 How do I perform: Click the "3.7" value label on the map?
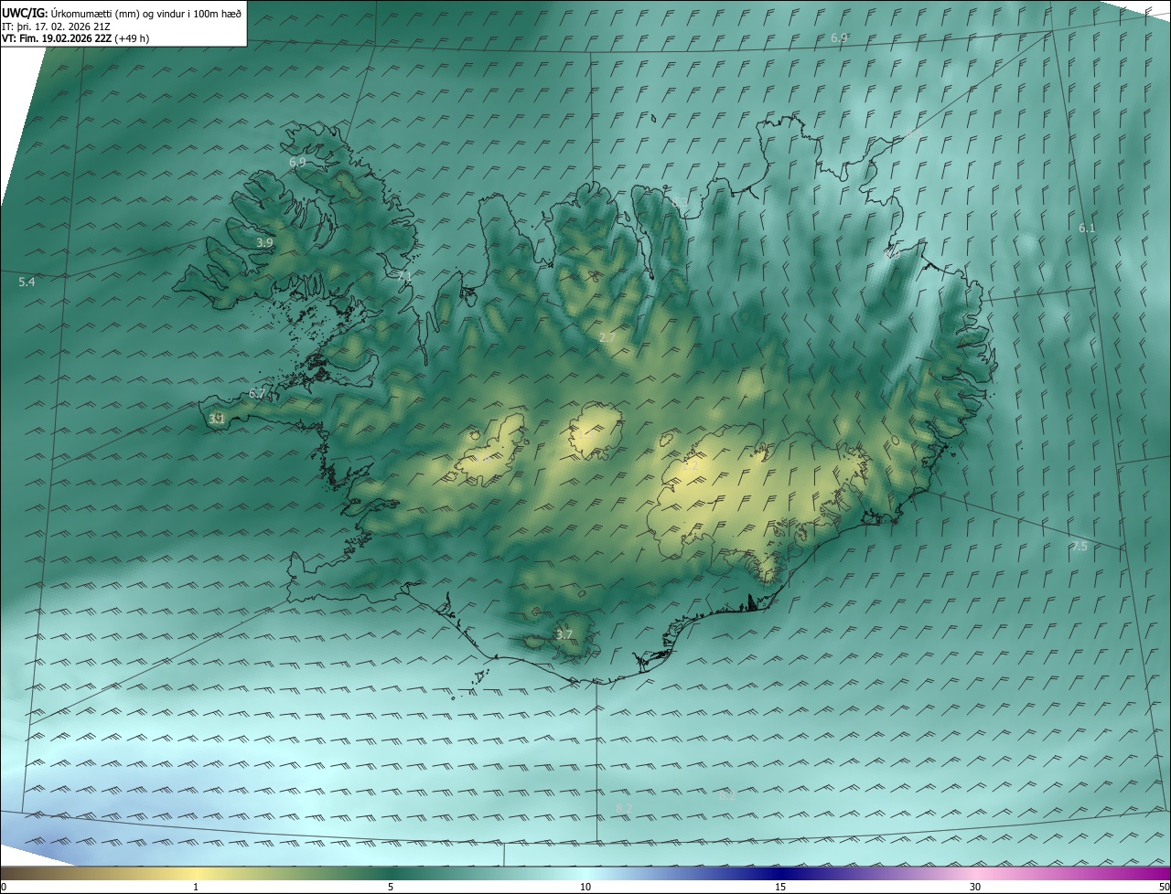[x=564, y=634]
